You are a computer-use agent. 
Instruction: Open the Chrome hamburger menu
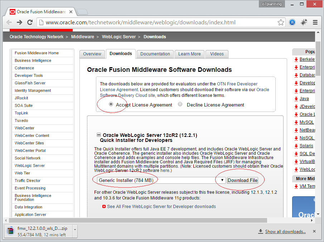[315, 22]
